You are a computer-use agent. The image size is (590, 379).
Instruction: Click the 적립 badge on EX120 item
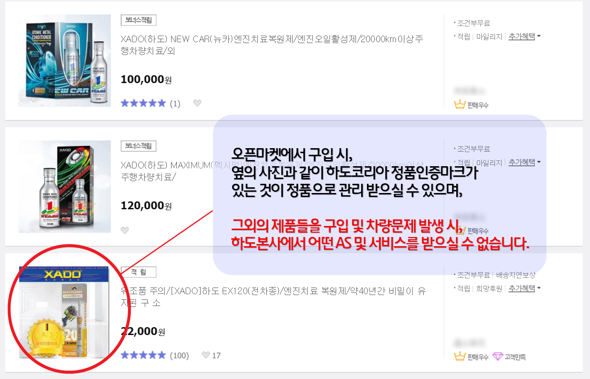click(139, 272)
